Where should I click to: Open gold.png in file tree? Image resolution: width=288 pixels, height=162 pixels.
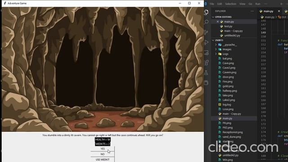pos(228,86)
